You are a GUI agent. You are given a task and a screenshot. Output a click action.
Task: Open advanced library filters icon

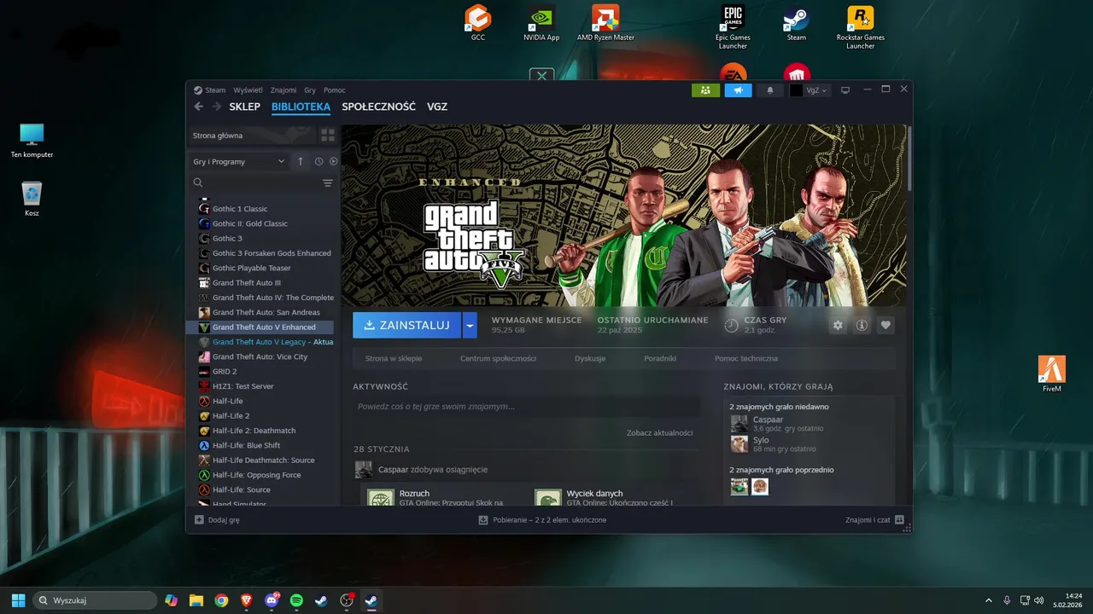pyautogui.click(x=328, y=182)
